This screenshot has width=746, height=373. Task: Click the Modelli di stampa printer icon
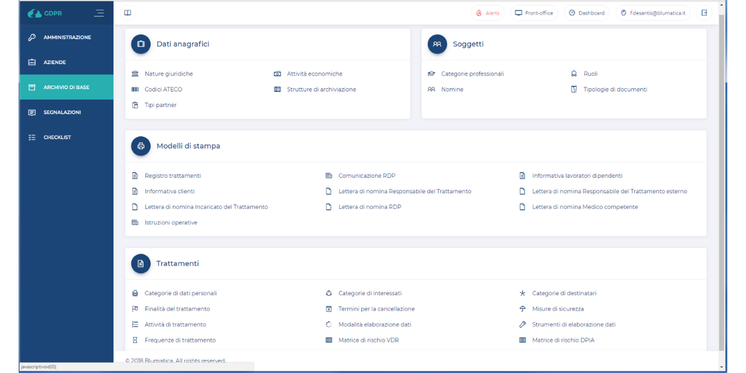(140, 146)
